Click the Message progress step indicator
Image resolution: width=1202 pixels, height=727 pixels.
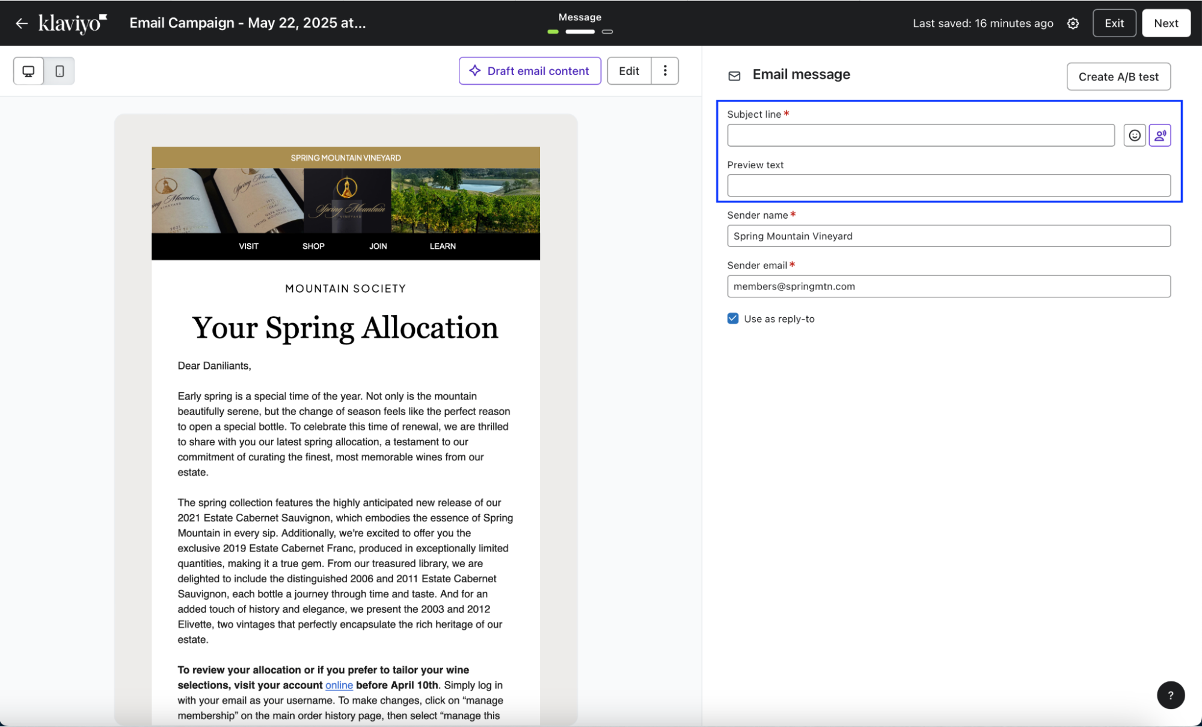(580, 31)
